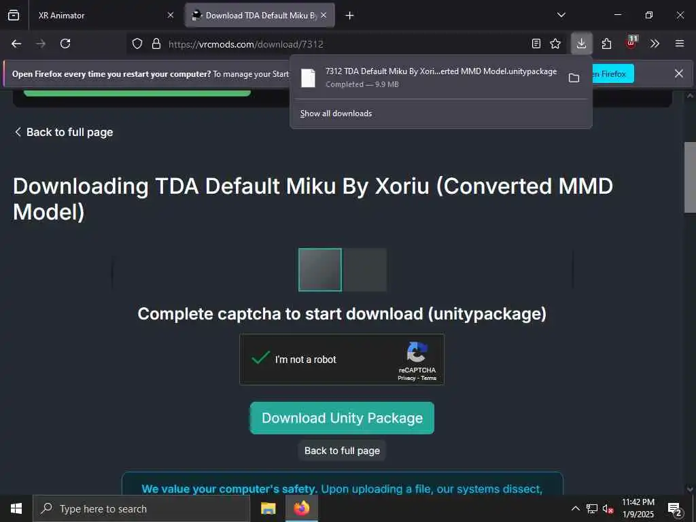
Task: Toggle the downloads panel toolbar button
Action: pos(582,43)
